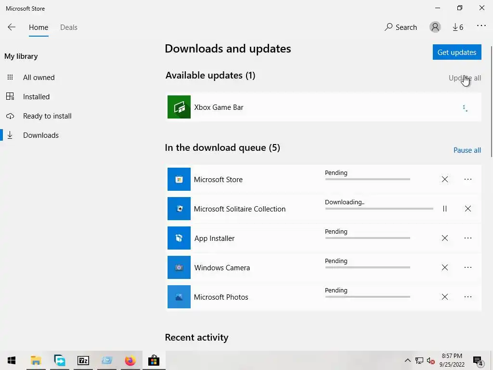
Task: Select Downloads in My library
Action: tap(40, 135)
